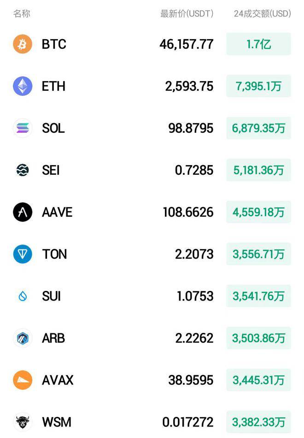Click the Ethereum ETH diamond icon

tap(23, 86)
